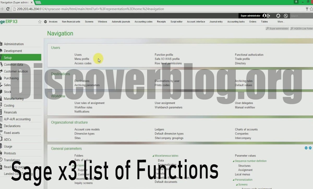Click the Super administrator user avatar icon

coord(264,16)
